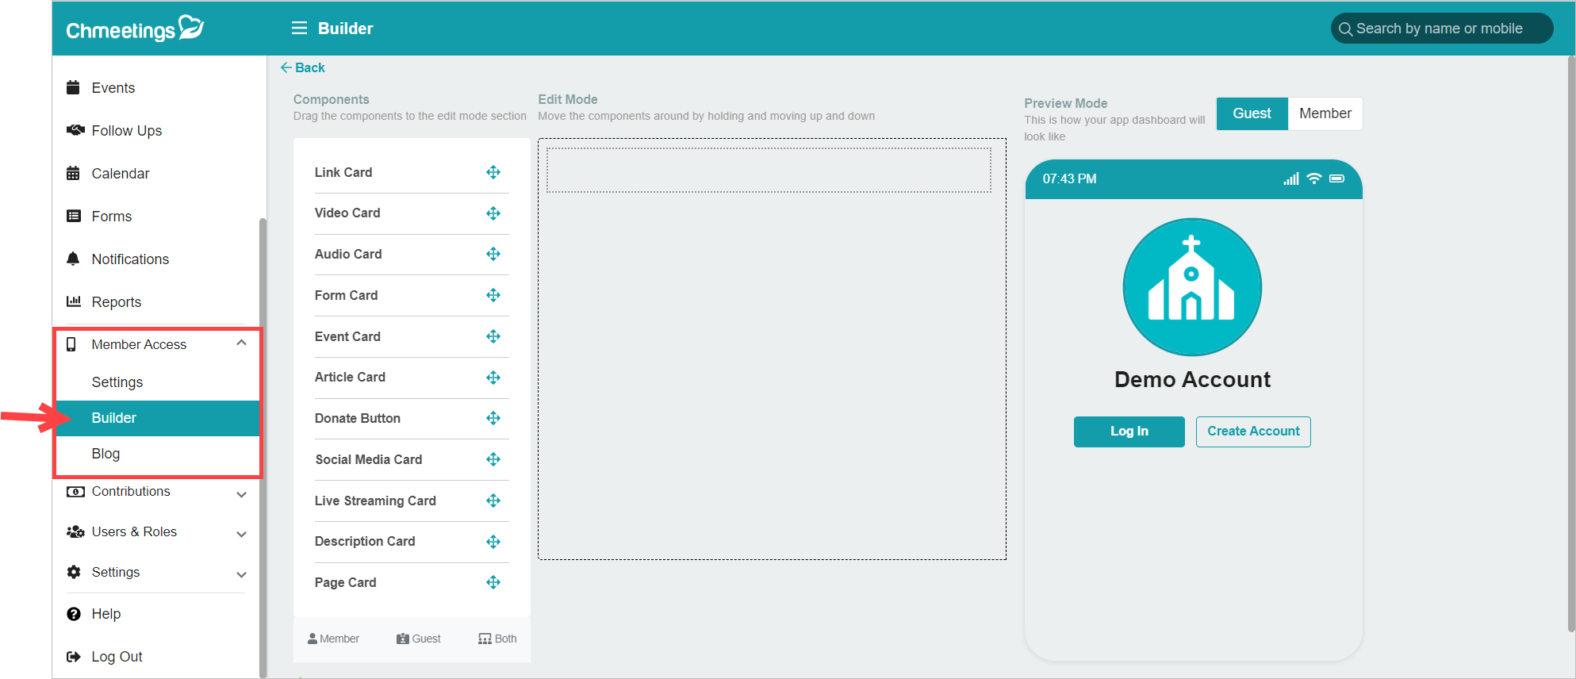Click the Notifications bell icon

[x=73, y=259]
